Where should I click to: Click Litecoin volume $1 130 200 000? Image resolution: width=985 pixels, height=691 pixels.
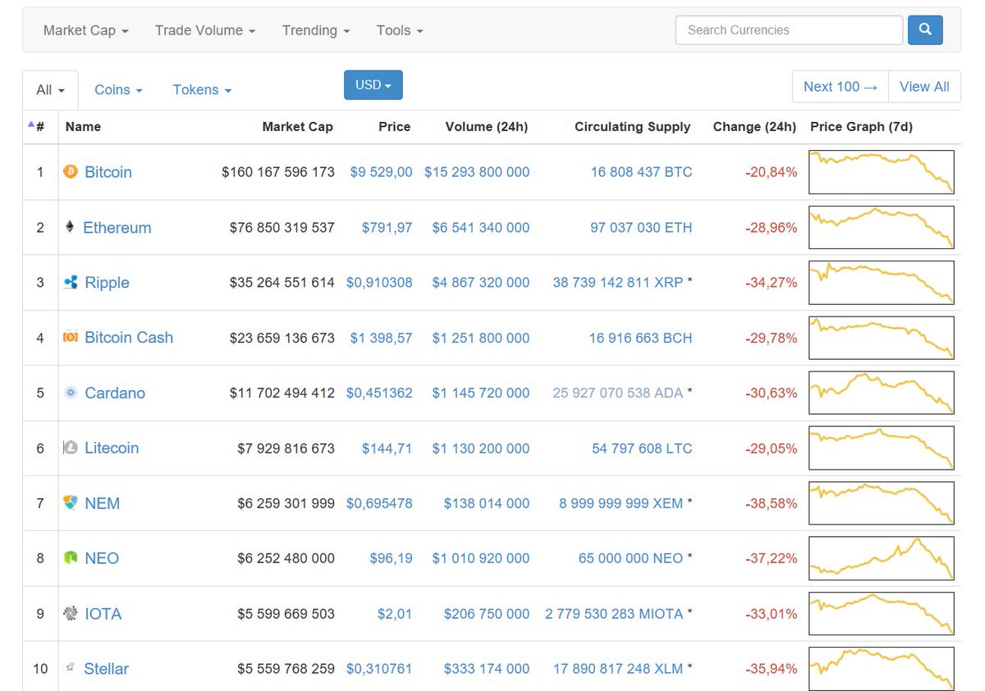481,448
